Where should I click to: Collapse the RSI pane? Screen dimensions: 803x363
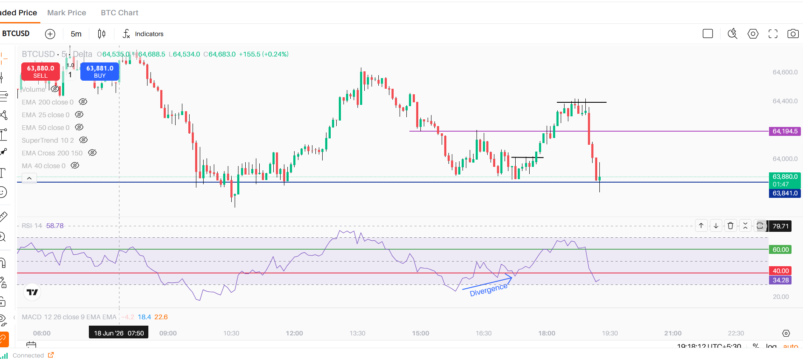pos(745,226)
